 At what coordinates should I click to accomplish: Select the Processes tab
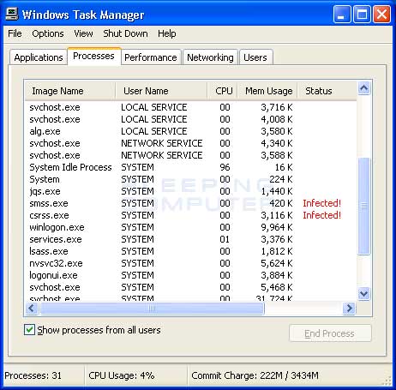coord(94,57)
